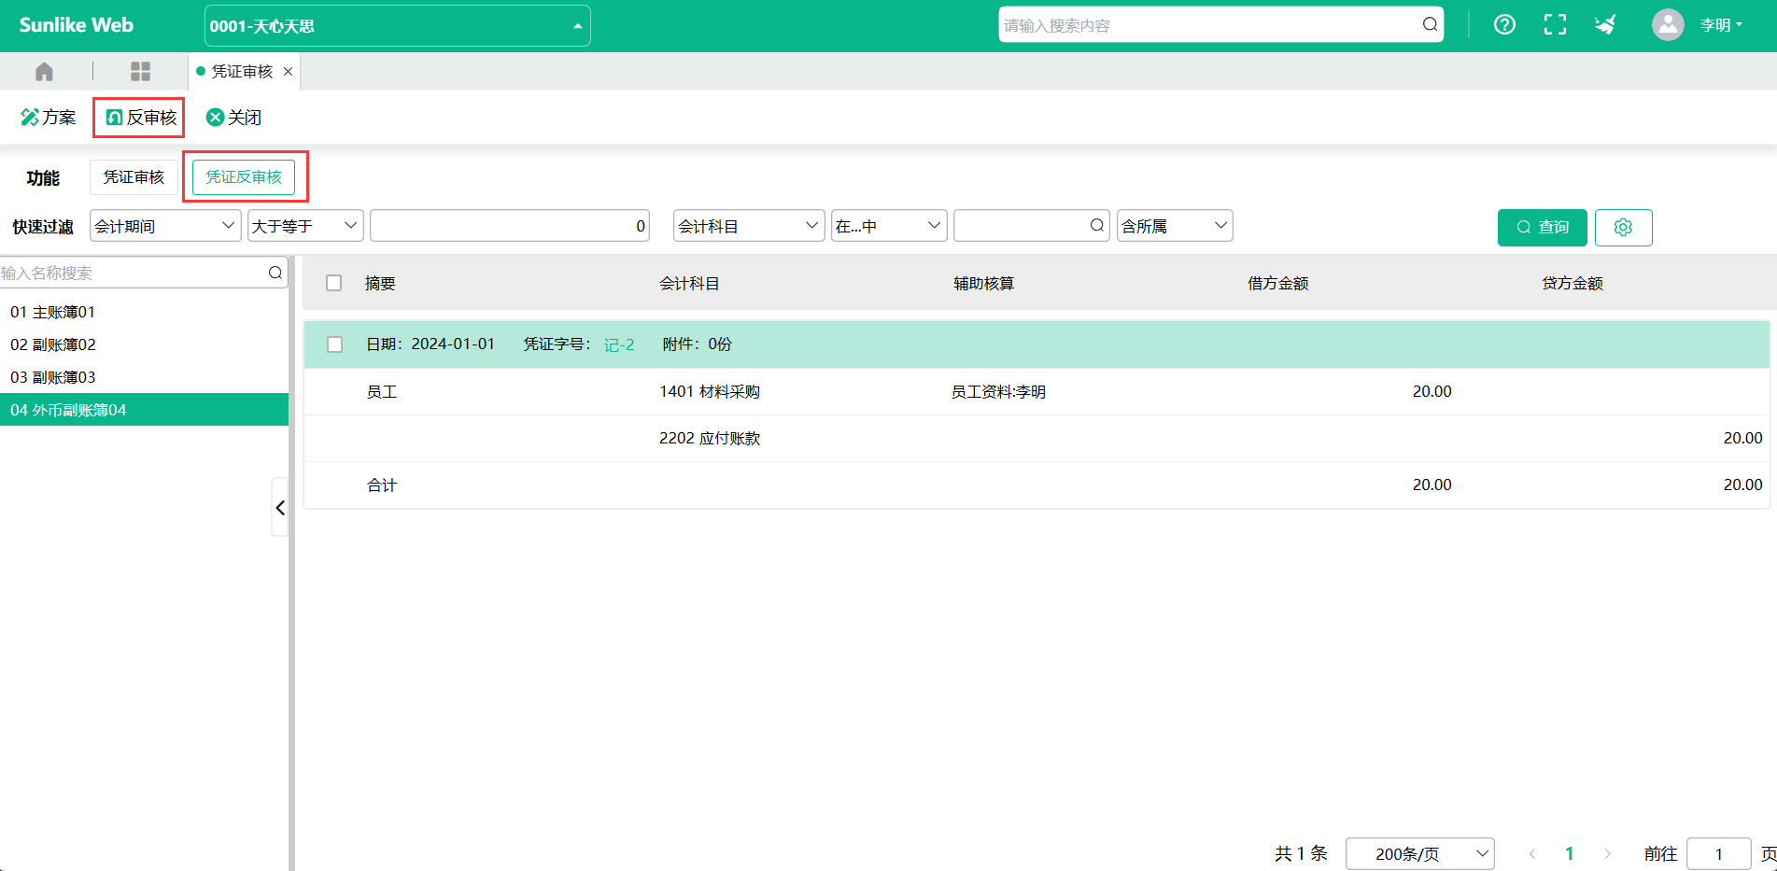Select ledger 03 副账簿03

coord(144,377)
